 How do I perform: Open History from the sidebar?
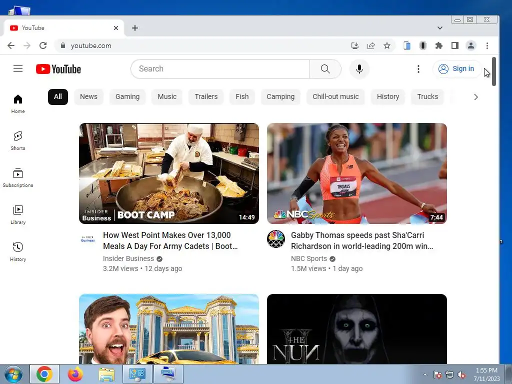pos(18,252)
